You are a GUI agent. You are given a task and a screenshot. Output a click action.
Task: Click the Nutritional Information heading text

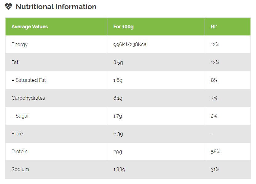coord(56,6)
